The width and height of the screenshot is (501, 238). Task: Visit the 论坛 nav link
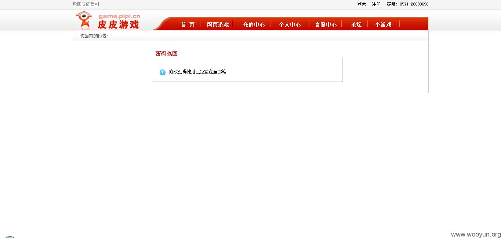click(356, 24)
